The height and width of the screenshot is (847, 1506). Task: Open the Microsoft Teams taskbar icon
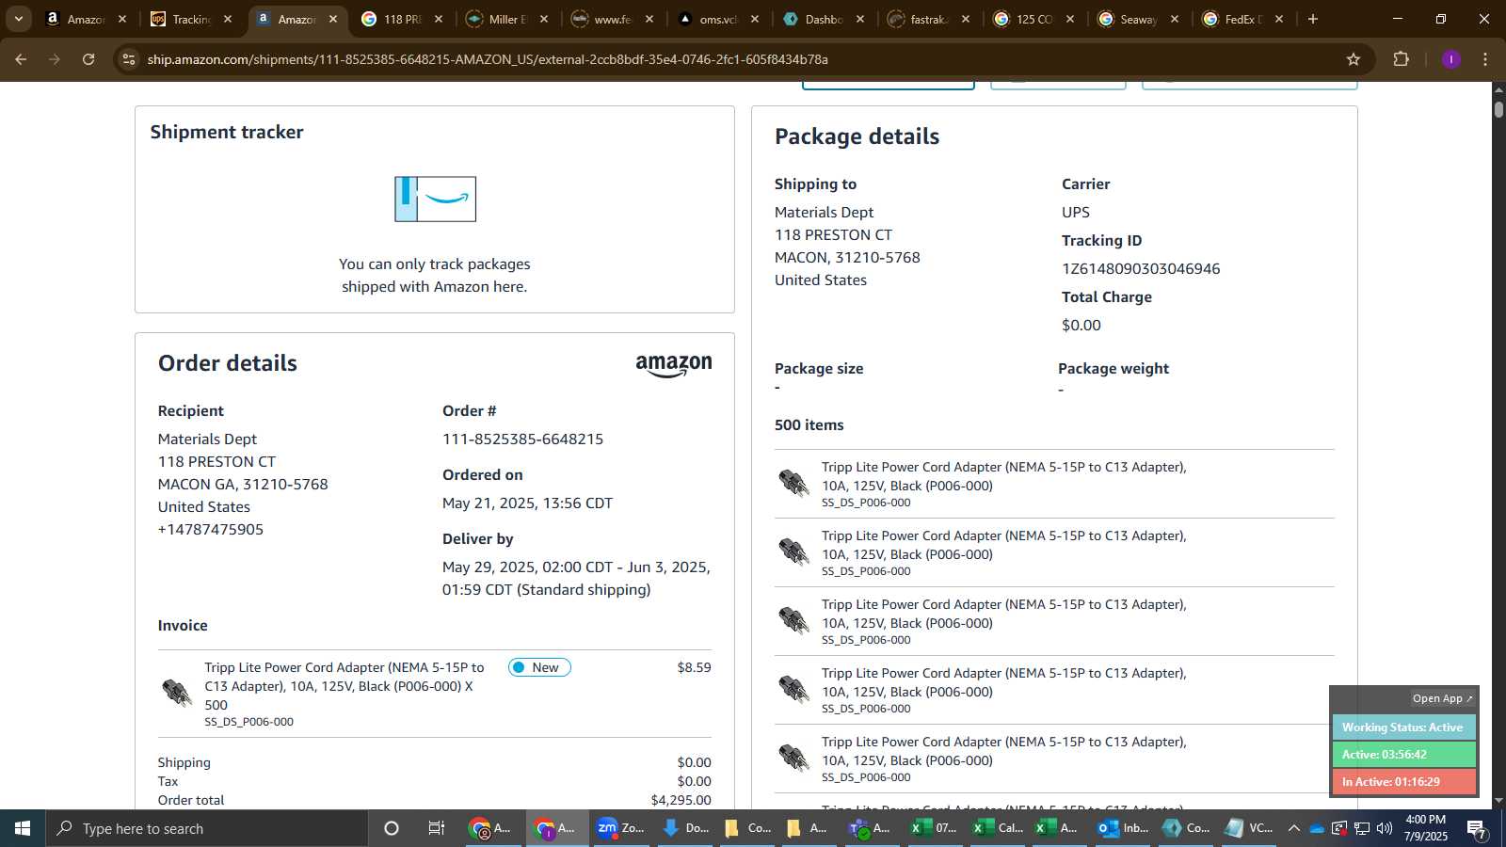[x=869, y=828]
